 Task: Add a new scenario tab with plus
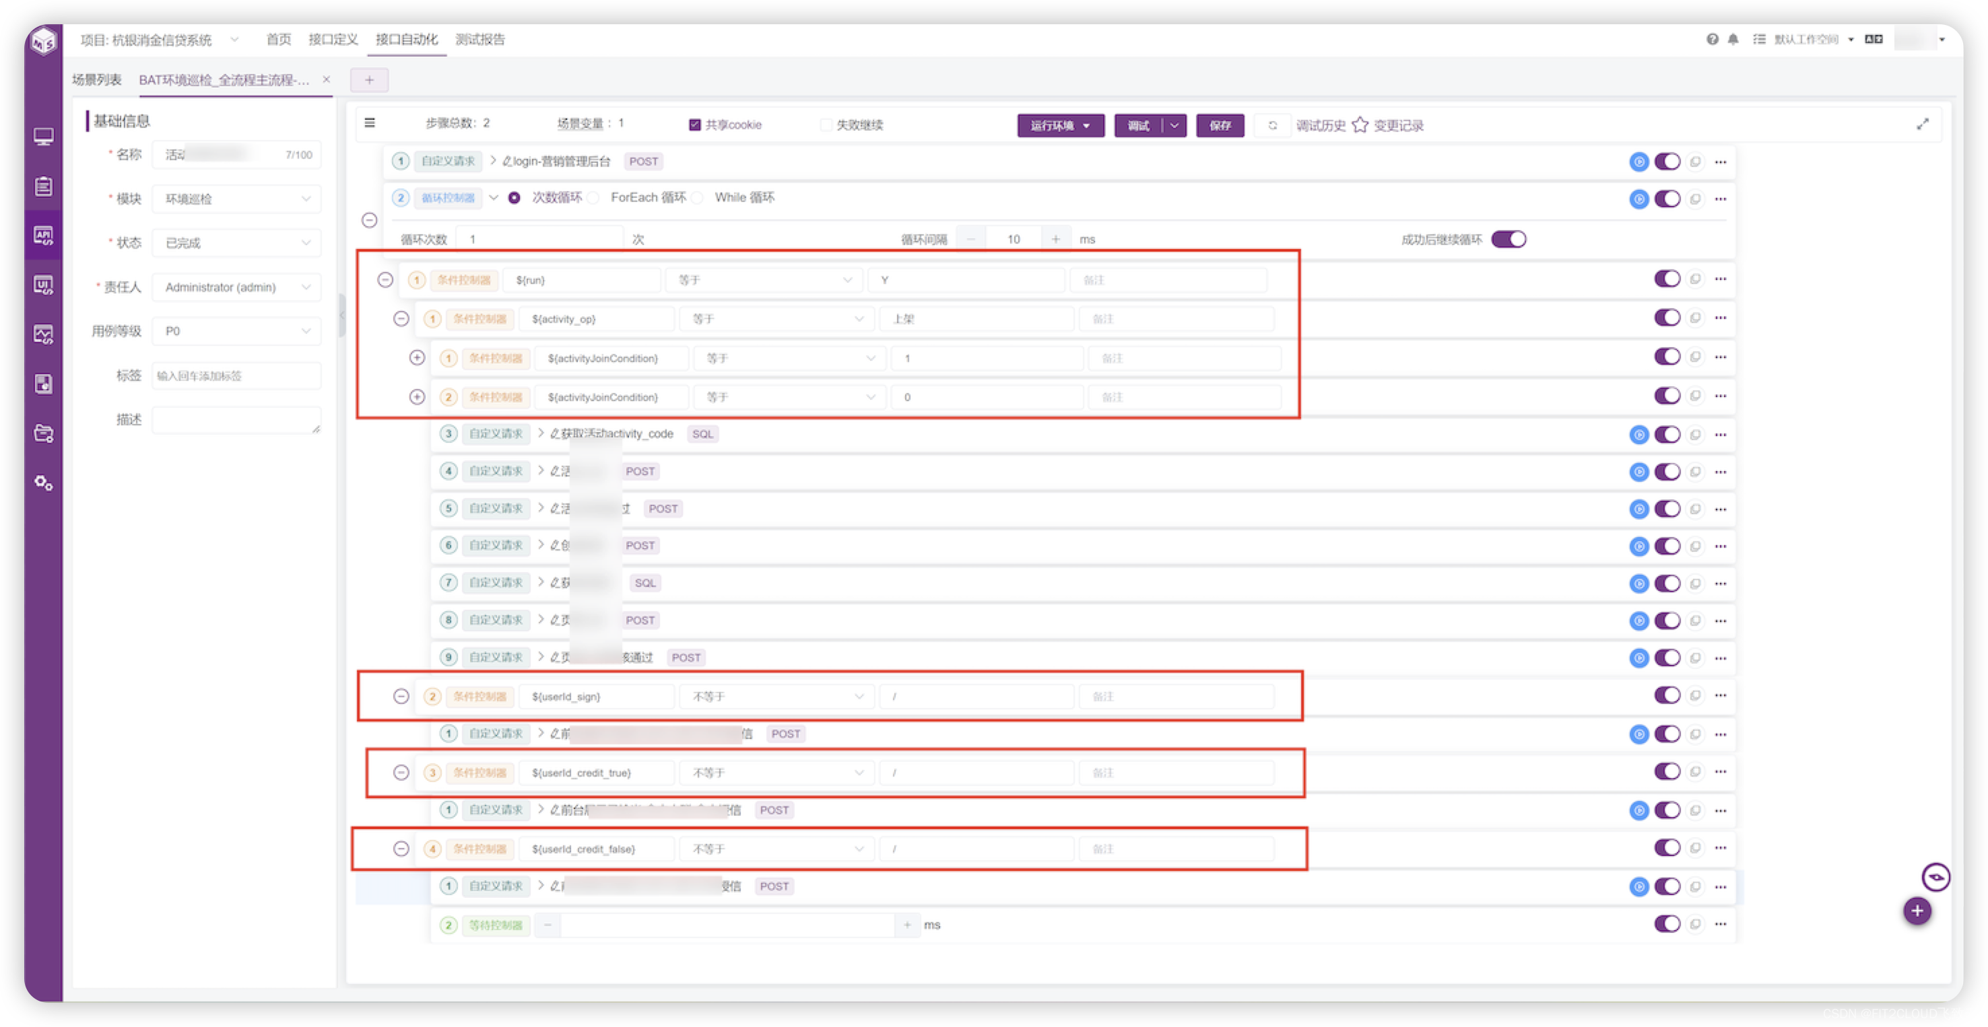tap(369, 79)
